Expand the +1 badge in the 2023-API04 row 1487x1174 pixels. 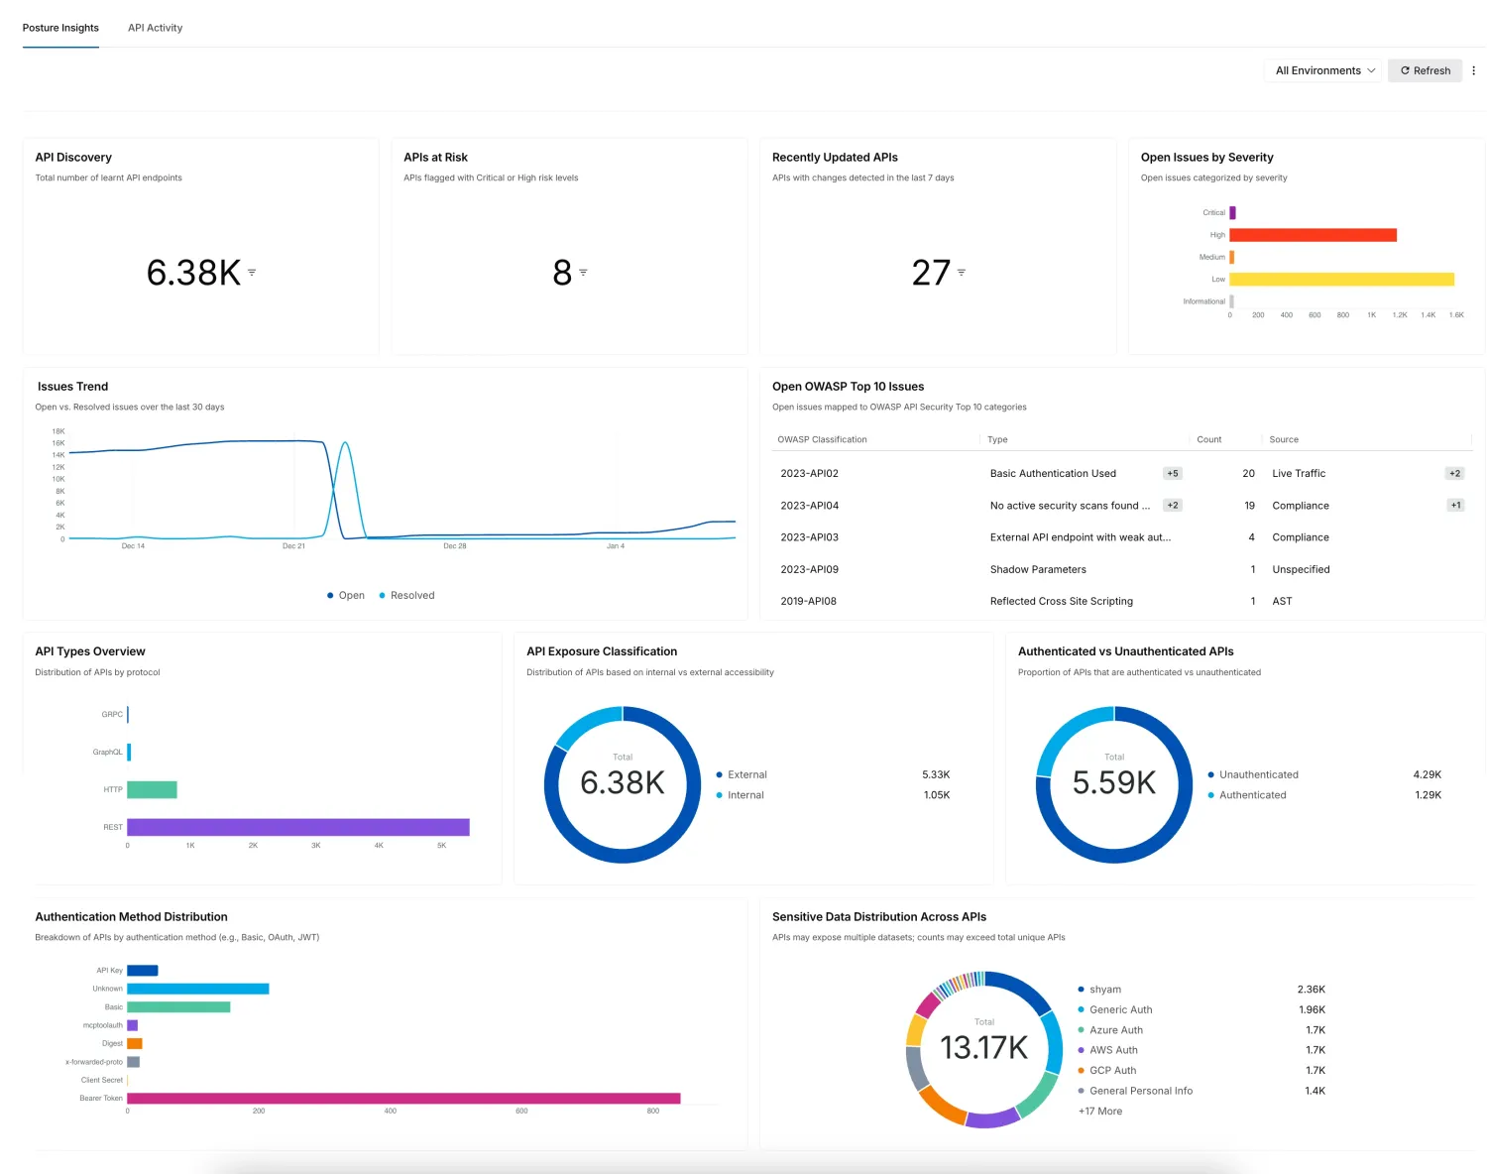tap(1455, 506)
